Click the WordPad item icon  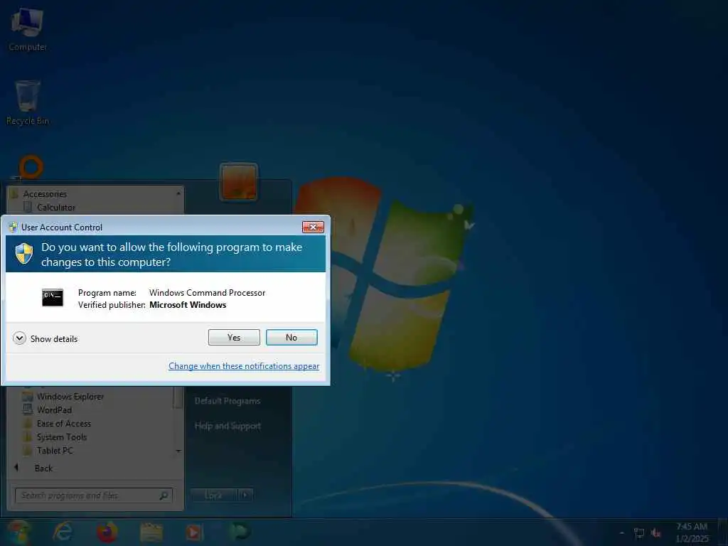pos(28,410)
